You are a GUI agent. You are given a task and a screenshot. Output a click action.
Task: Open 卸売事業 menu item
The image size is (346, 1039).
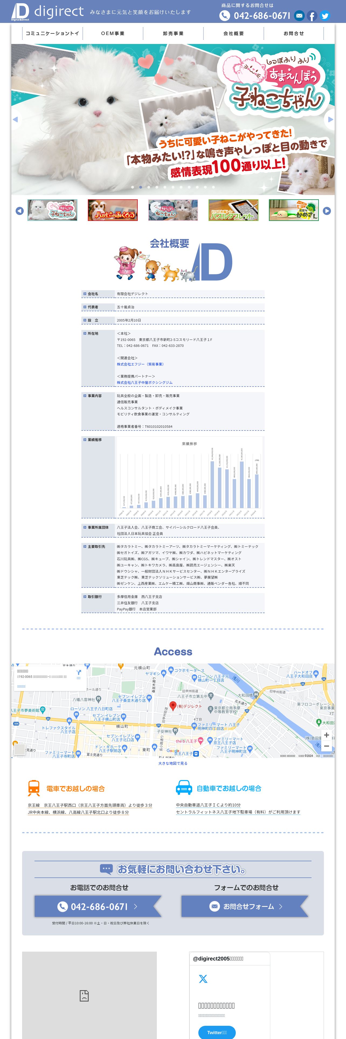pos(173,33)
